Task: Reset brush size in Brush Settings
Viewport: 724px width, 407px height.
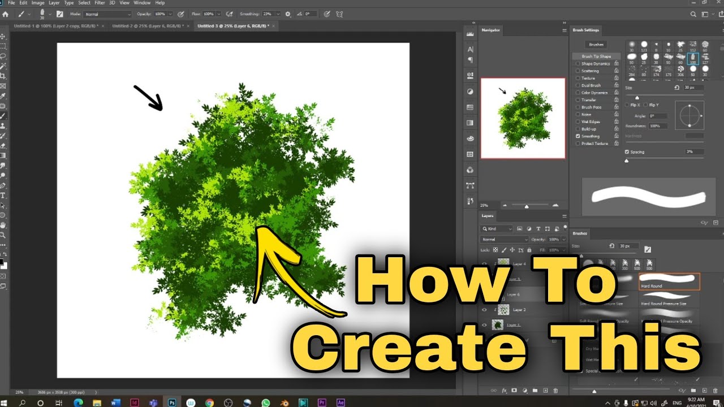Action: [x=677, y=88]
